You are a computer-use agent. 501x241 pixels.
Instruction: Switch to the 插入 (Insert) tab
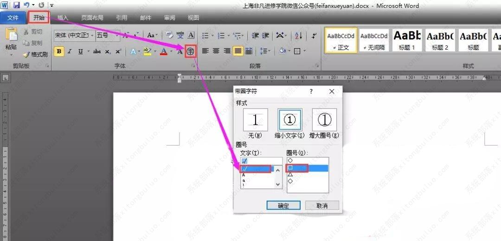pos(63,18)
